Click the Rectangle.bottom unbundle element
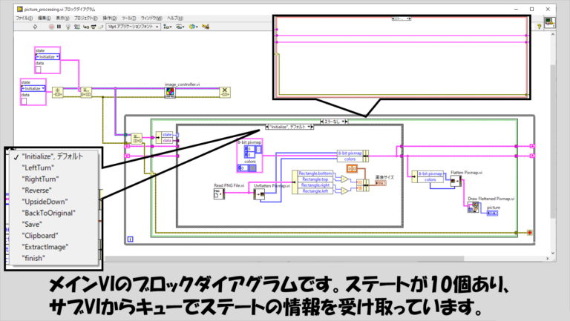570x321 pixels. [x=315, y=173]
